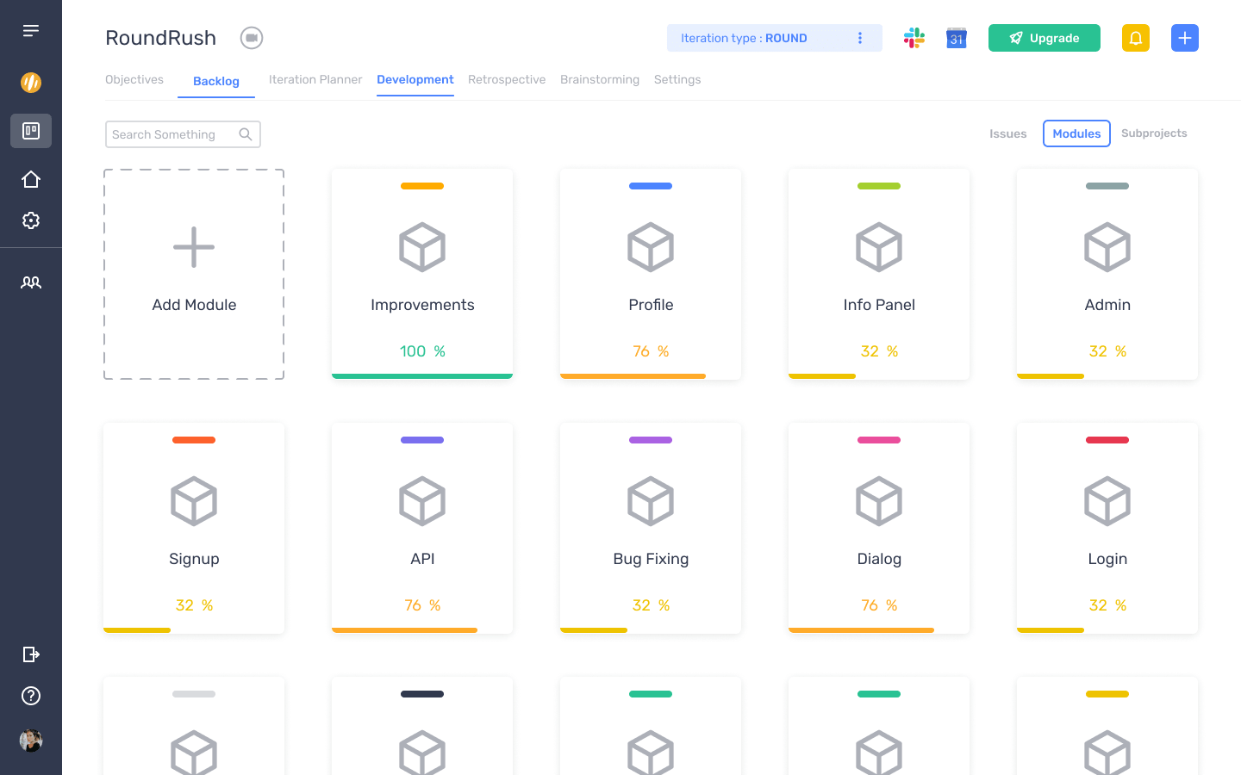The height and width of the screenshot is (775, 1241).
Task: Click Improvements orange color tag
Action: (x=422, y=186)
